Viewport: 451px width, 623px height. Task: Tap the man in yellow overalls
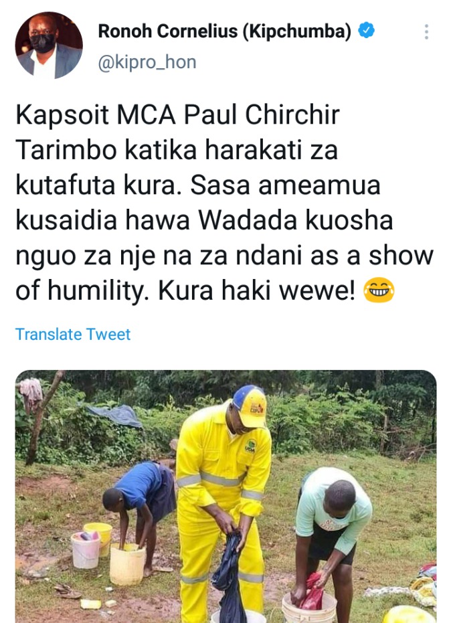tap(223, 501)
